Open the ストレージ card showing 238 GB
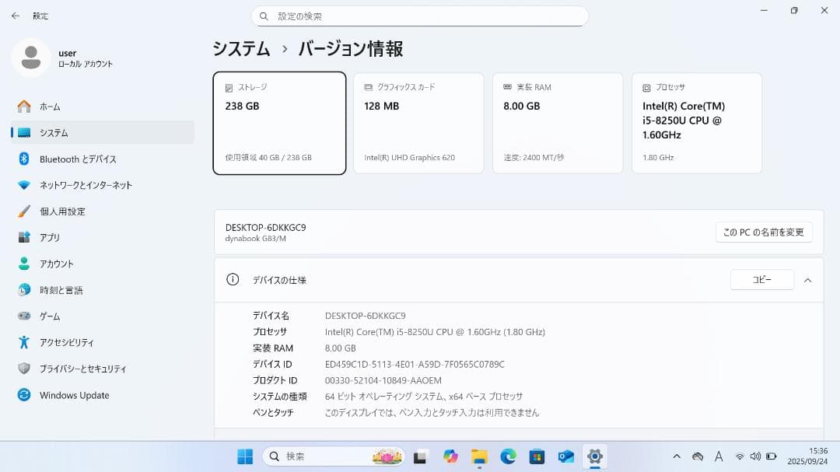Viewport: 840px width, 472px height. (279, 123)
